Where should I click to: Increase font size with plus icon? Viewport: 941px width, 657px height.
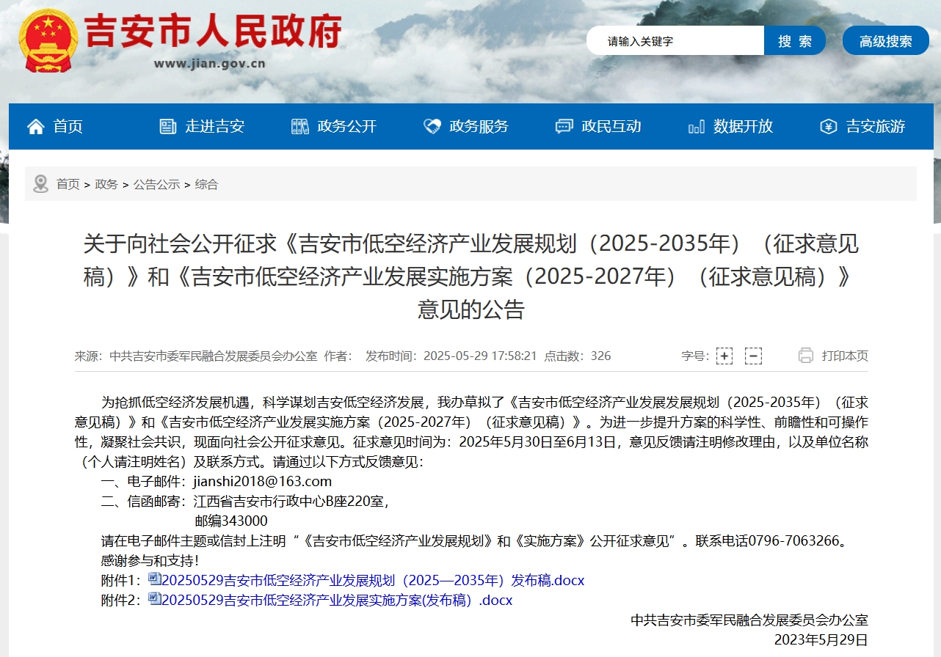pyautogui.click(x=724, y=356)
